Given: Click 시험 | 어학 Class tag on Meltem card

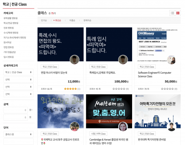Looking at the screenshot, I should click(x=98, y=134).
